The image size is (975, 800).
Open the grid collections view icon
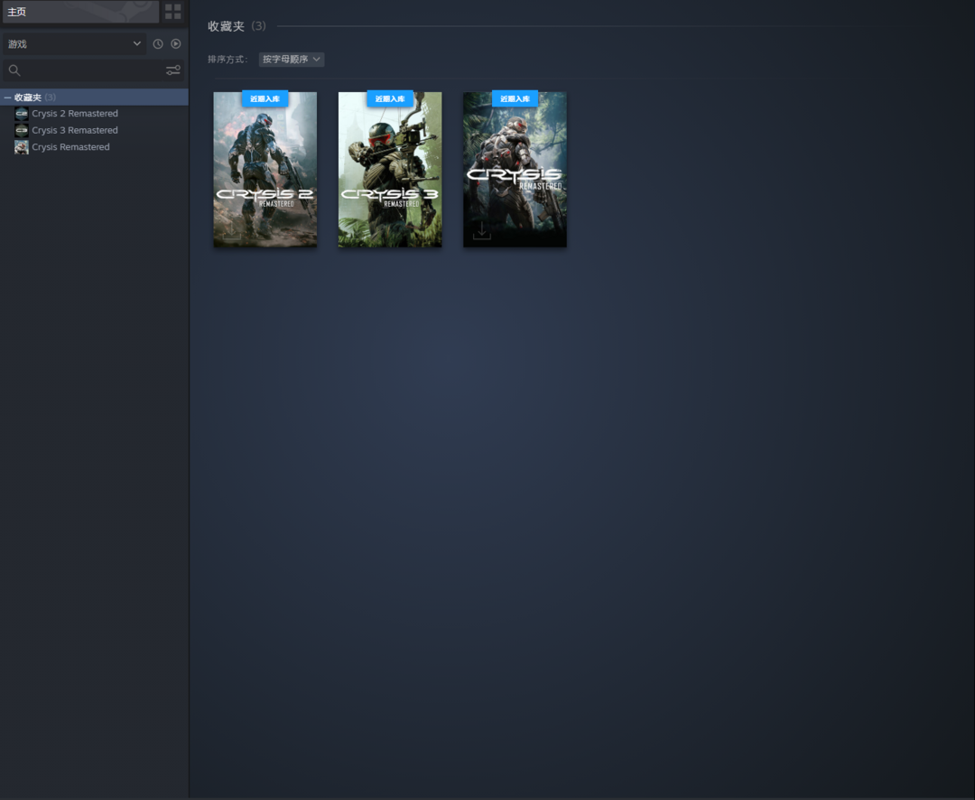tap(172, 12)
